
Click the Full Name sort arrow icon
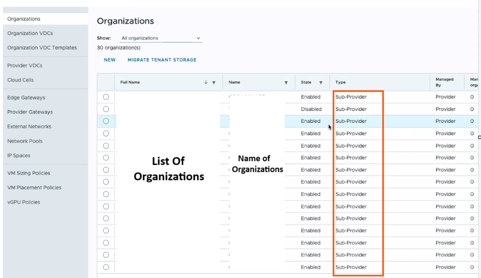click(x=206, y=82)
